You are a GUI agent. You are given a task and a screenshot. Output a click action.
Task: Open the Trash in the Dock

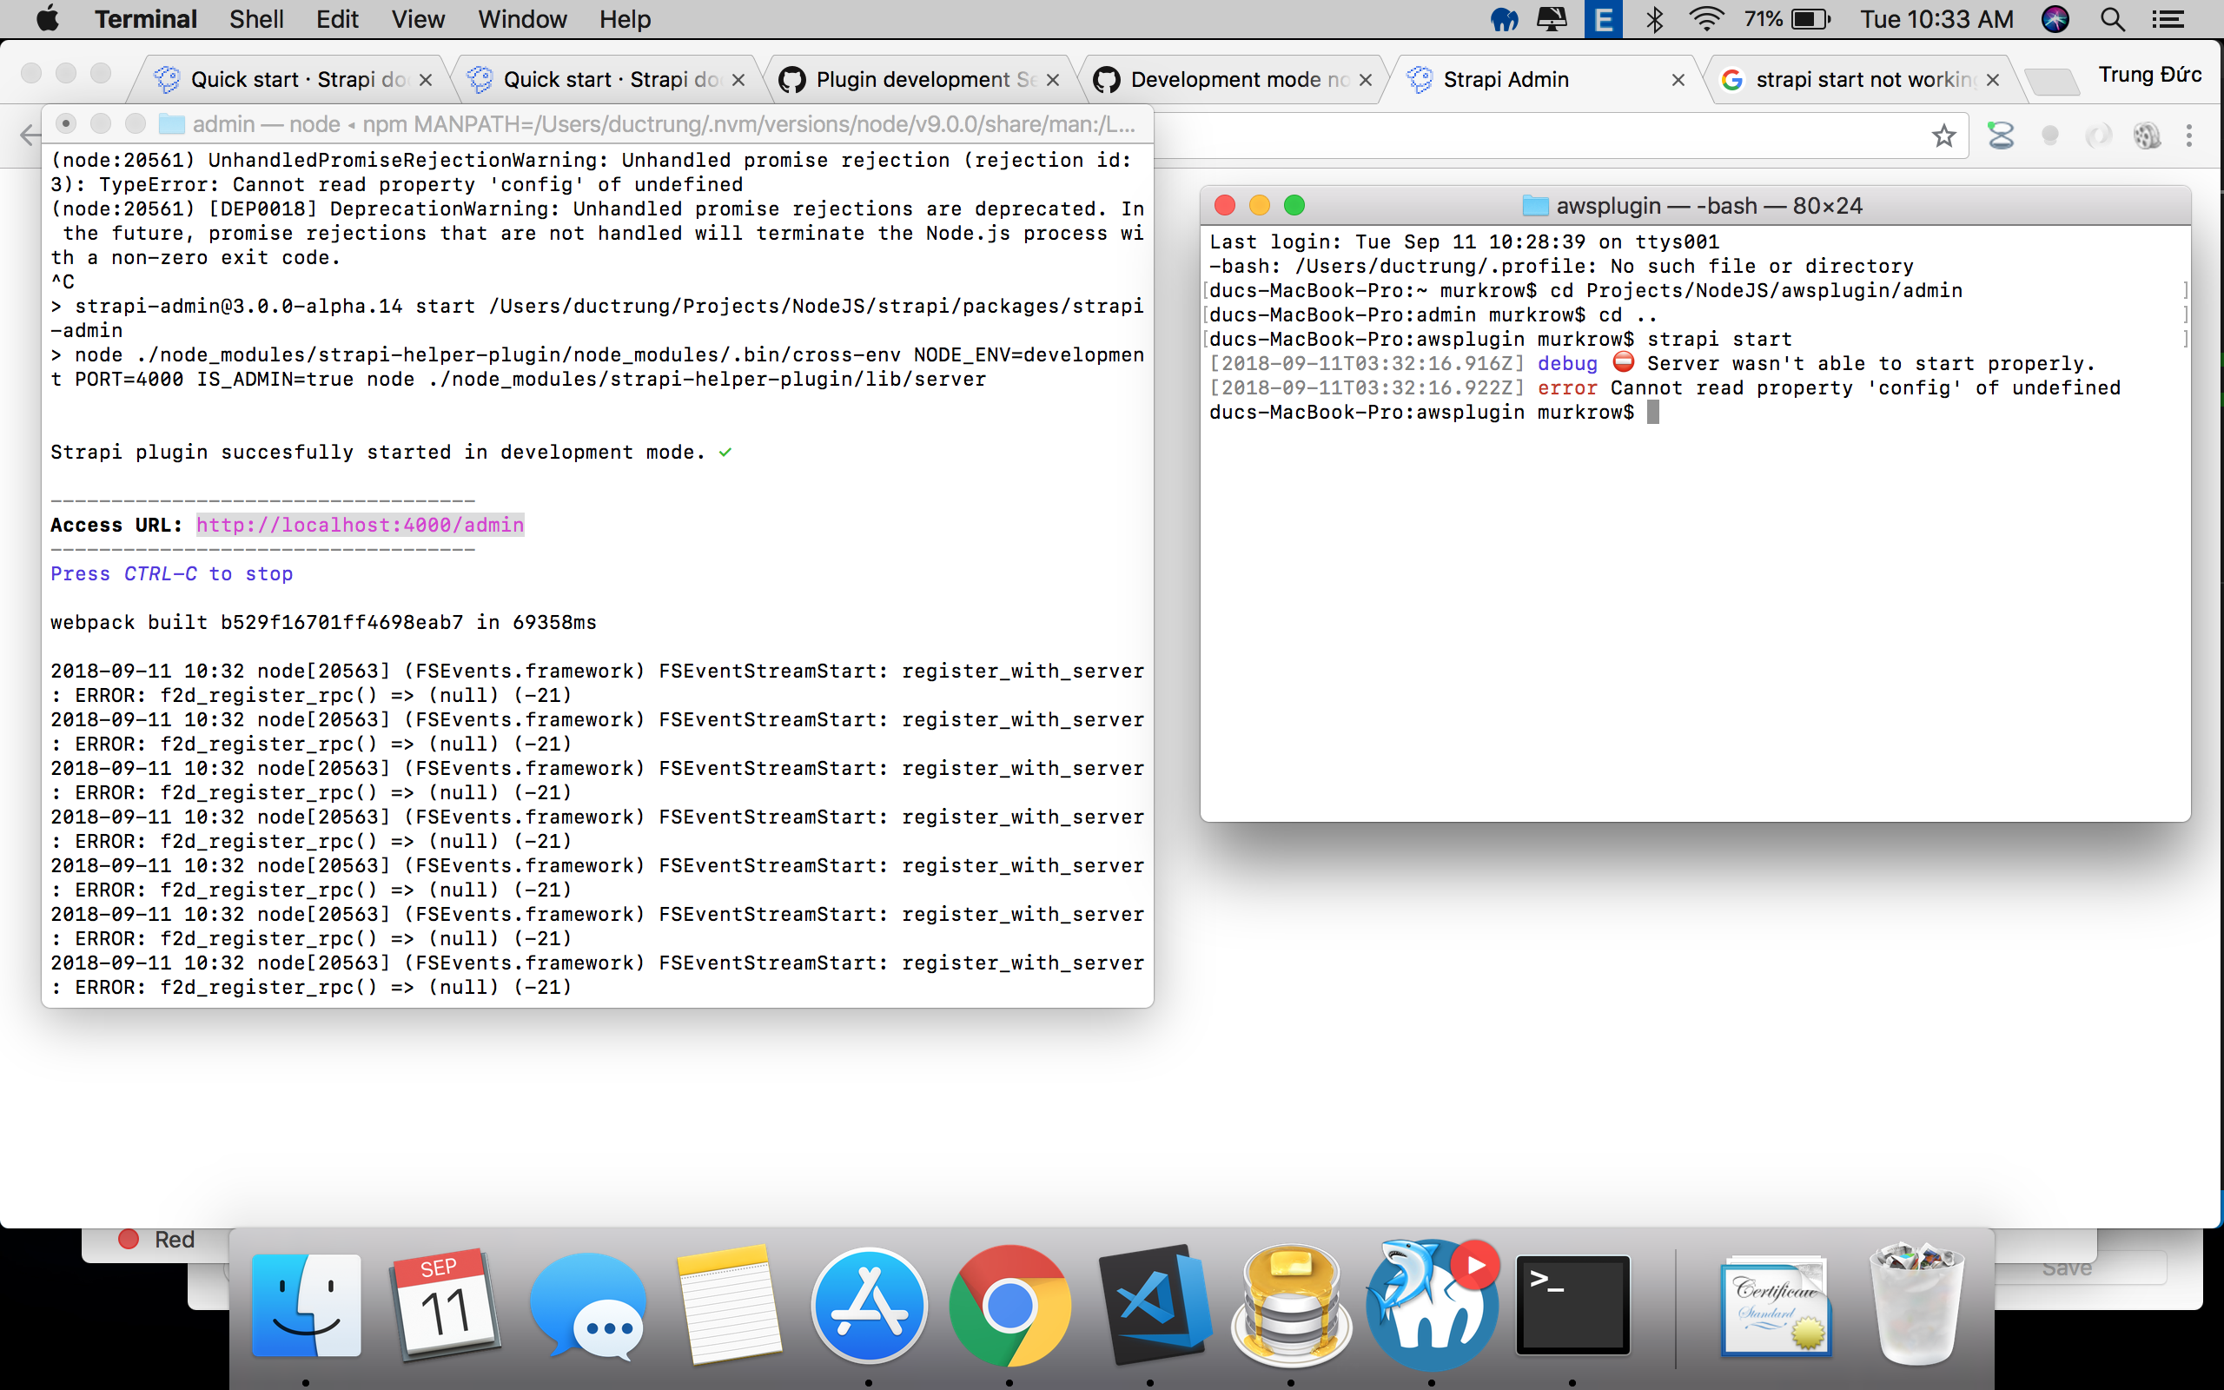pos(1917,1306)
